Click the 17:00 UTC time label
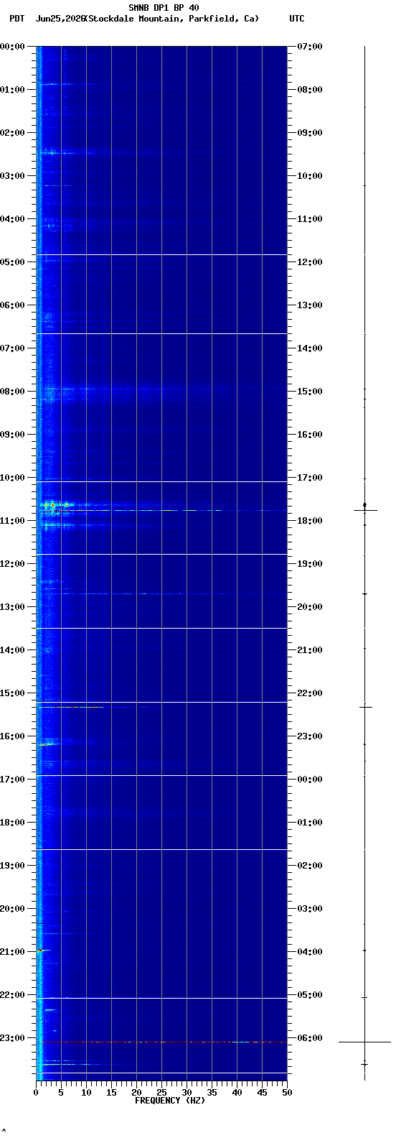This screenshot has width=396, height=1138. point(310,478)
